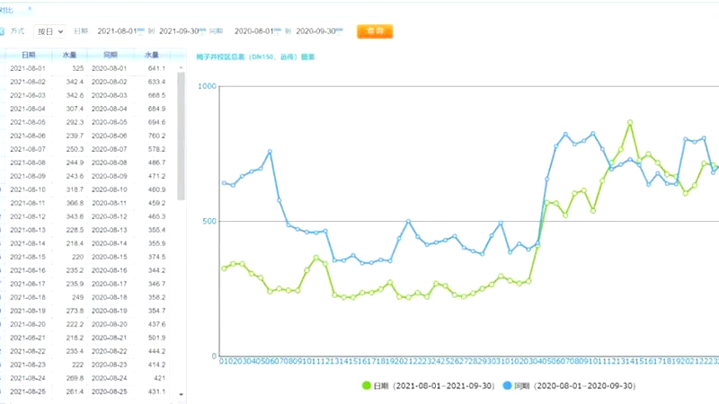
Task: Open calendar picker for 2021-09-30 end date
Action: click(x=203, y=31)
